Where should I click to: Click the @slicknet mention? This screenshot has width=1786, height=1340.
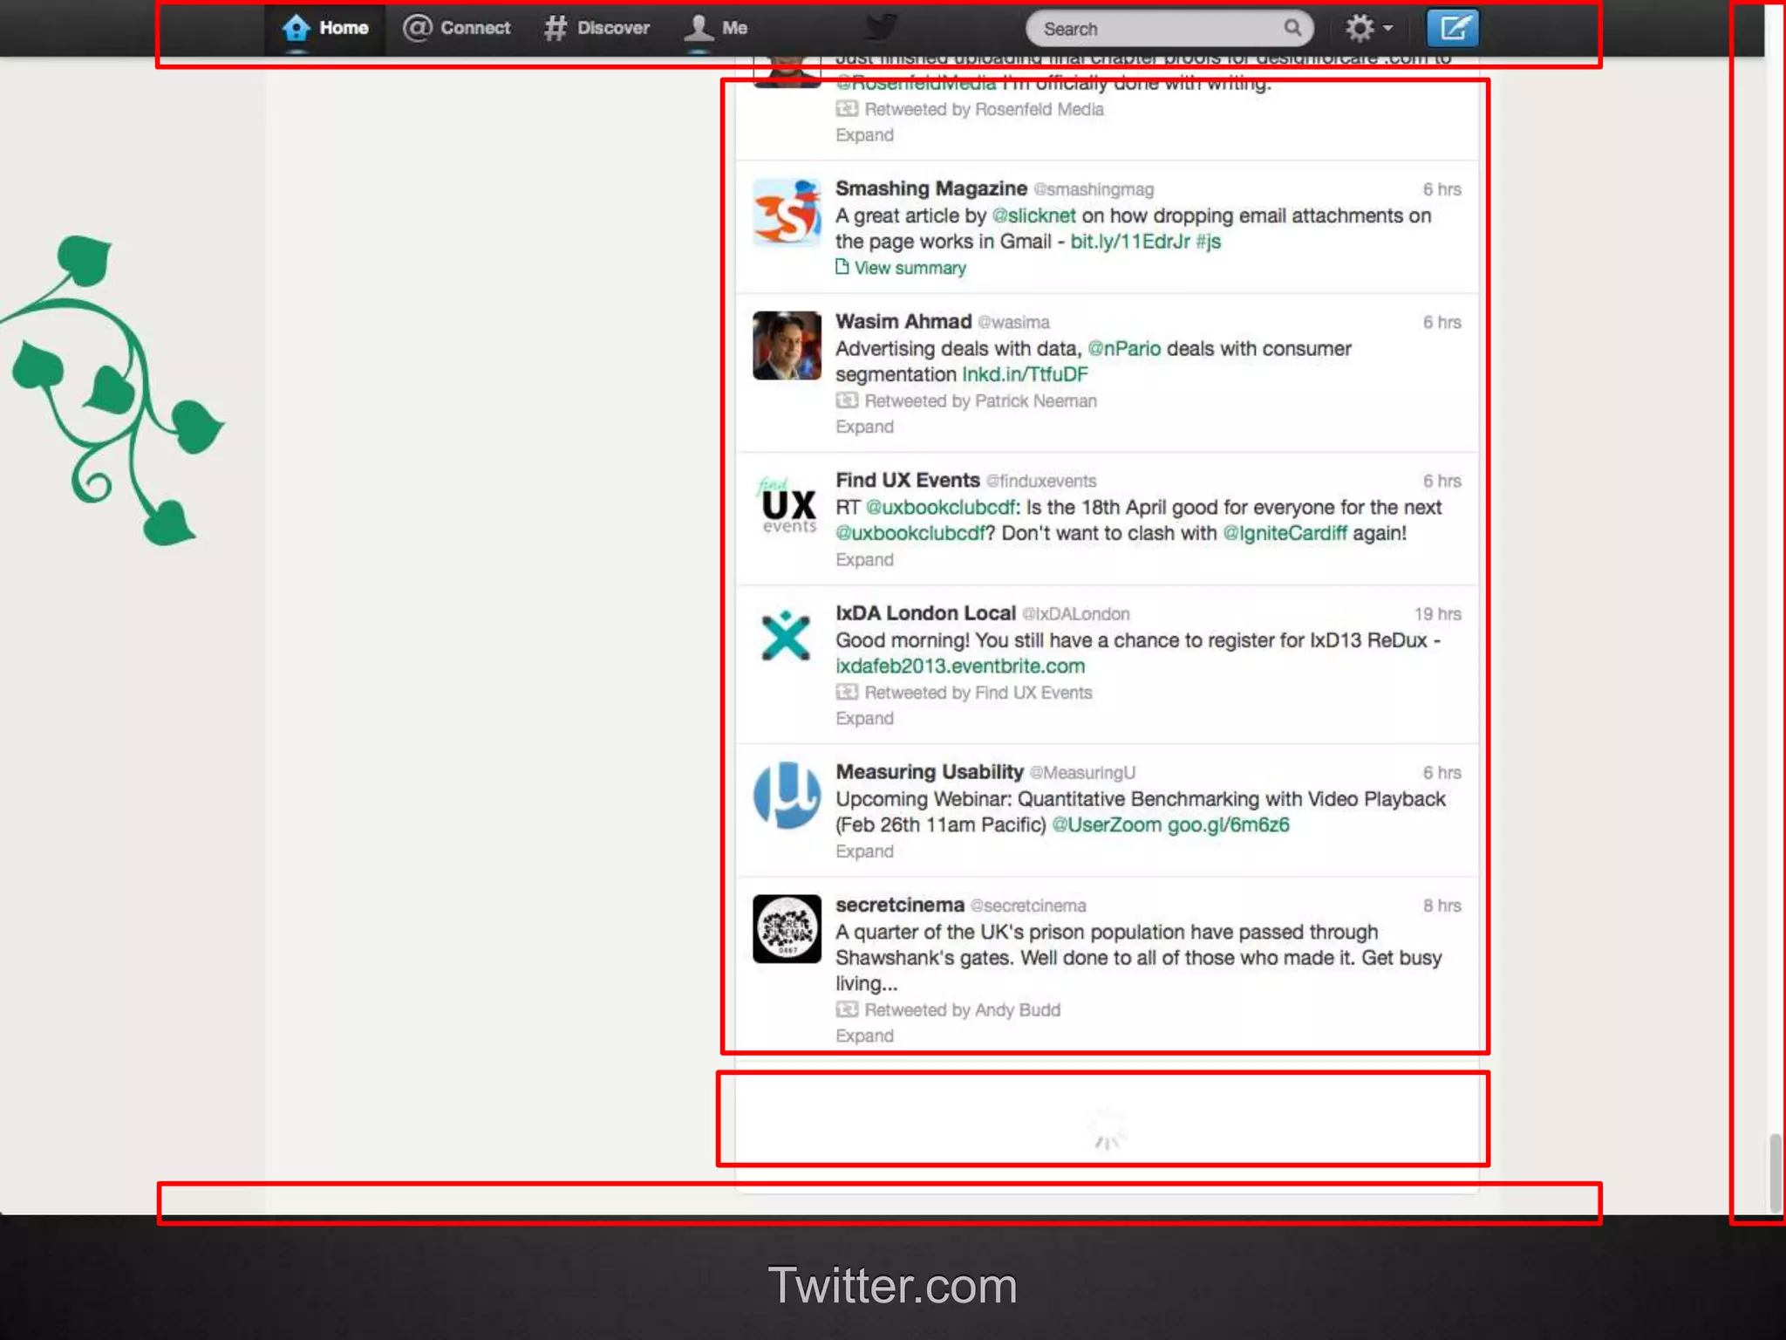pos(1033,215)
